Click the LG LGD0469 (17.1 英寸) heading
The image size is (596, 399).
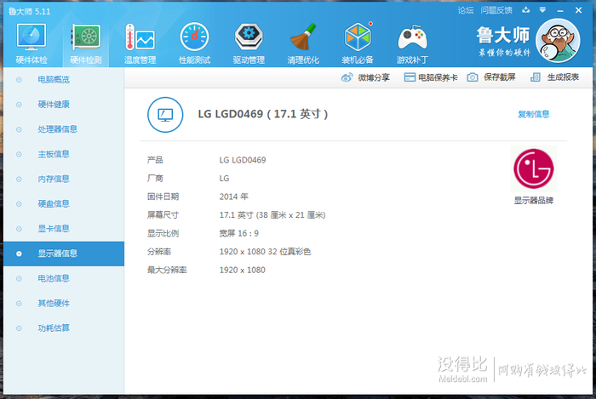[262, 114]
